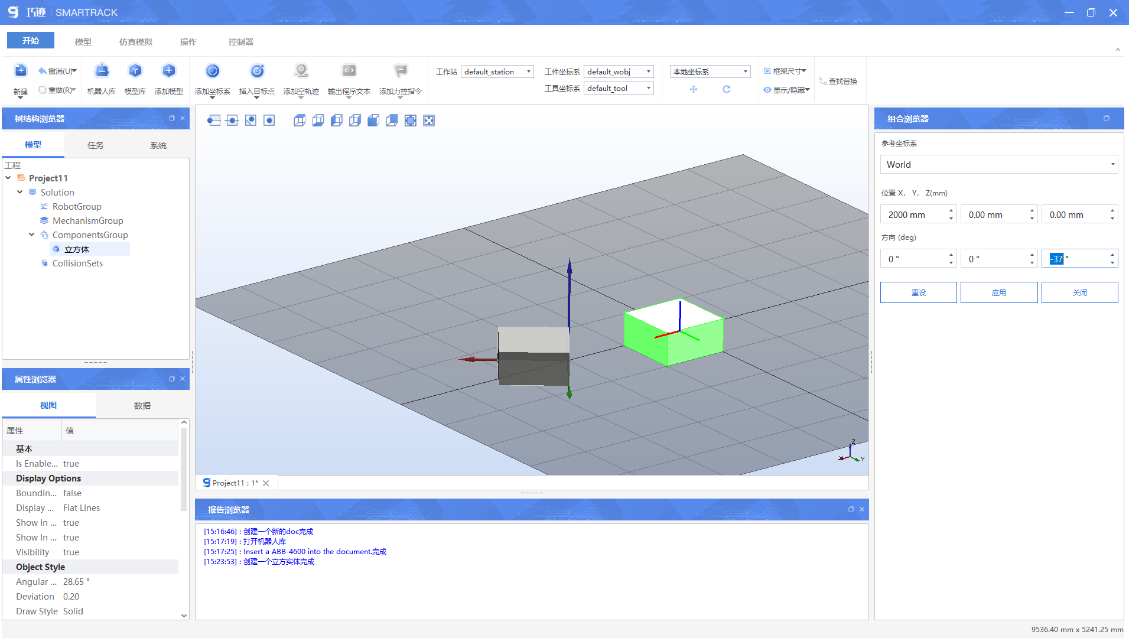The height and width of the screenshot is (638, 1129).
Task: Click the fit-to-frame view icon
Action: pyautogui.click(x=411, y=121)
